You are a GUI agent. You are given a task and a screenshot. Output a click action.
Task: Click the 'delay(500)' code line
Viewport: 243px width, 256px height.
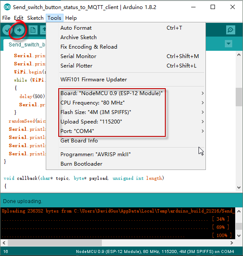[32, 96]
